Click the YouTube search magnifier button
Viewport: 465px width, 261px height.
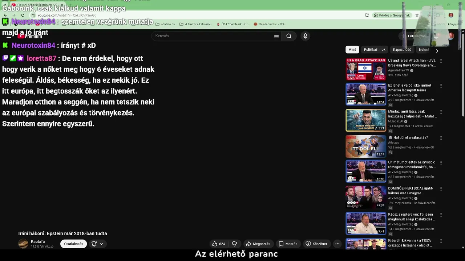point(289,36)
